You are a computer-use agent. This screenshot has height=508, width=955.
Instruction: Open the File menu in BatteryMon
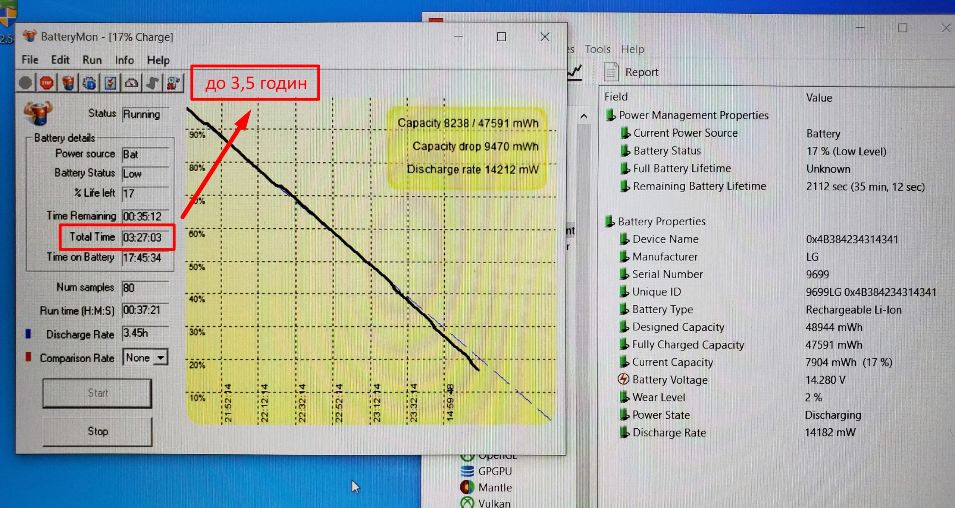coord(30,60)
